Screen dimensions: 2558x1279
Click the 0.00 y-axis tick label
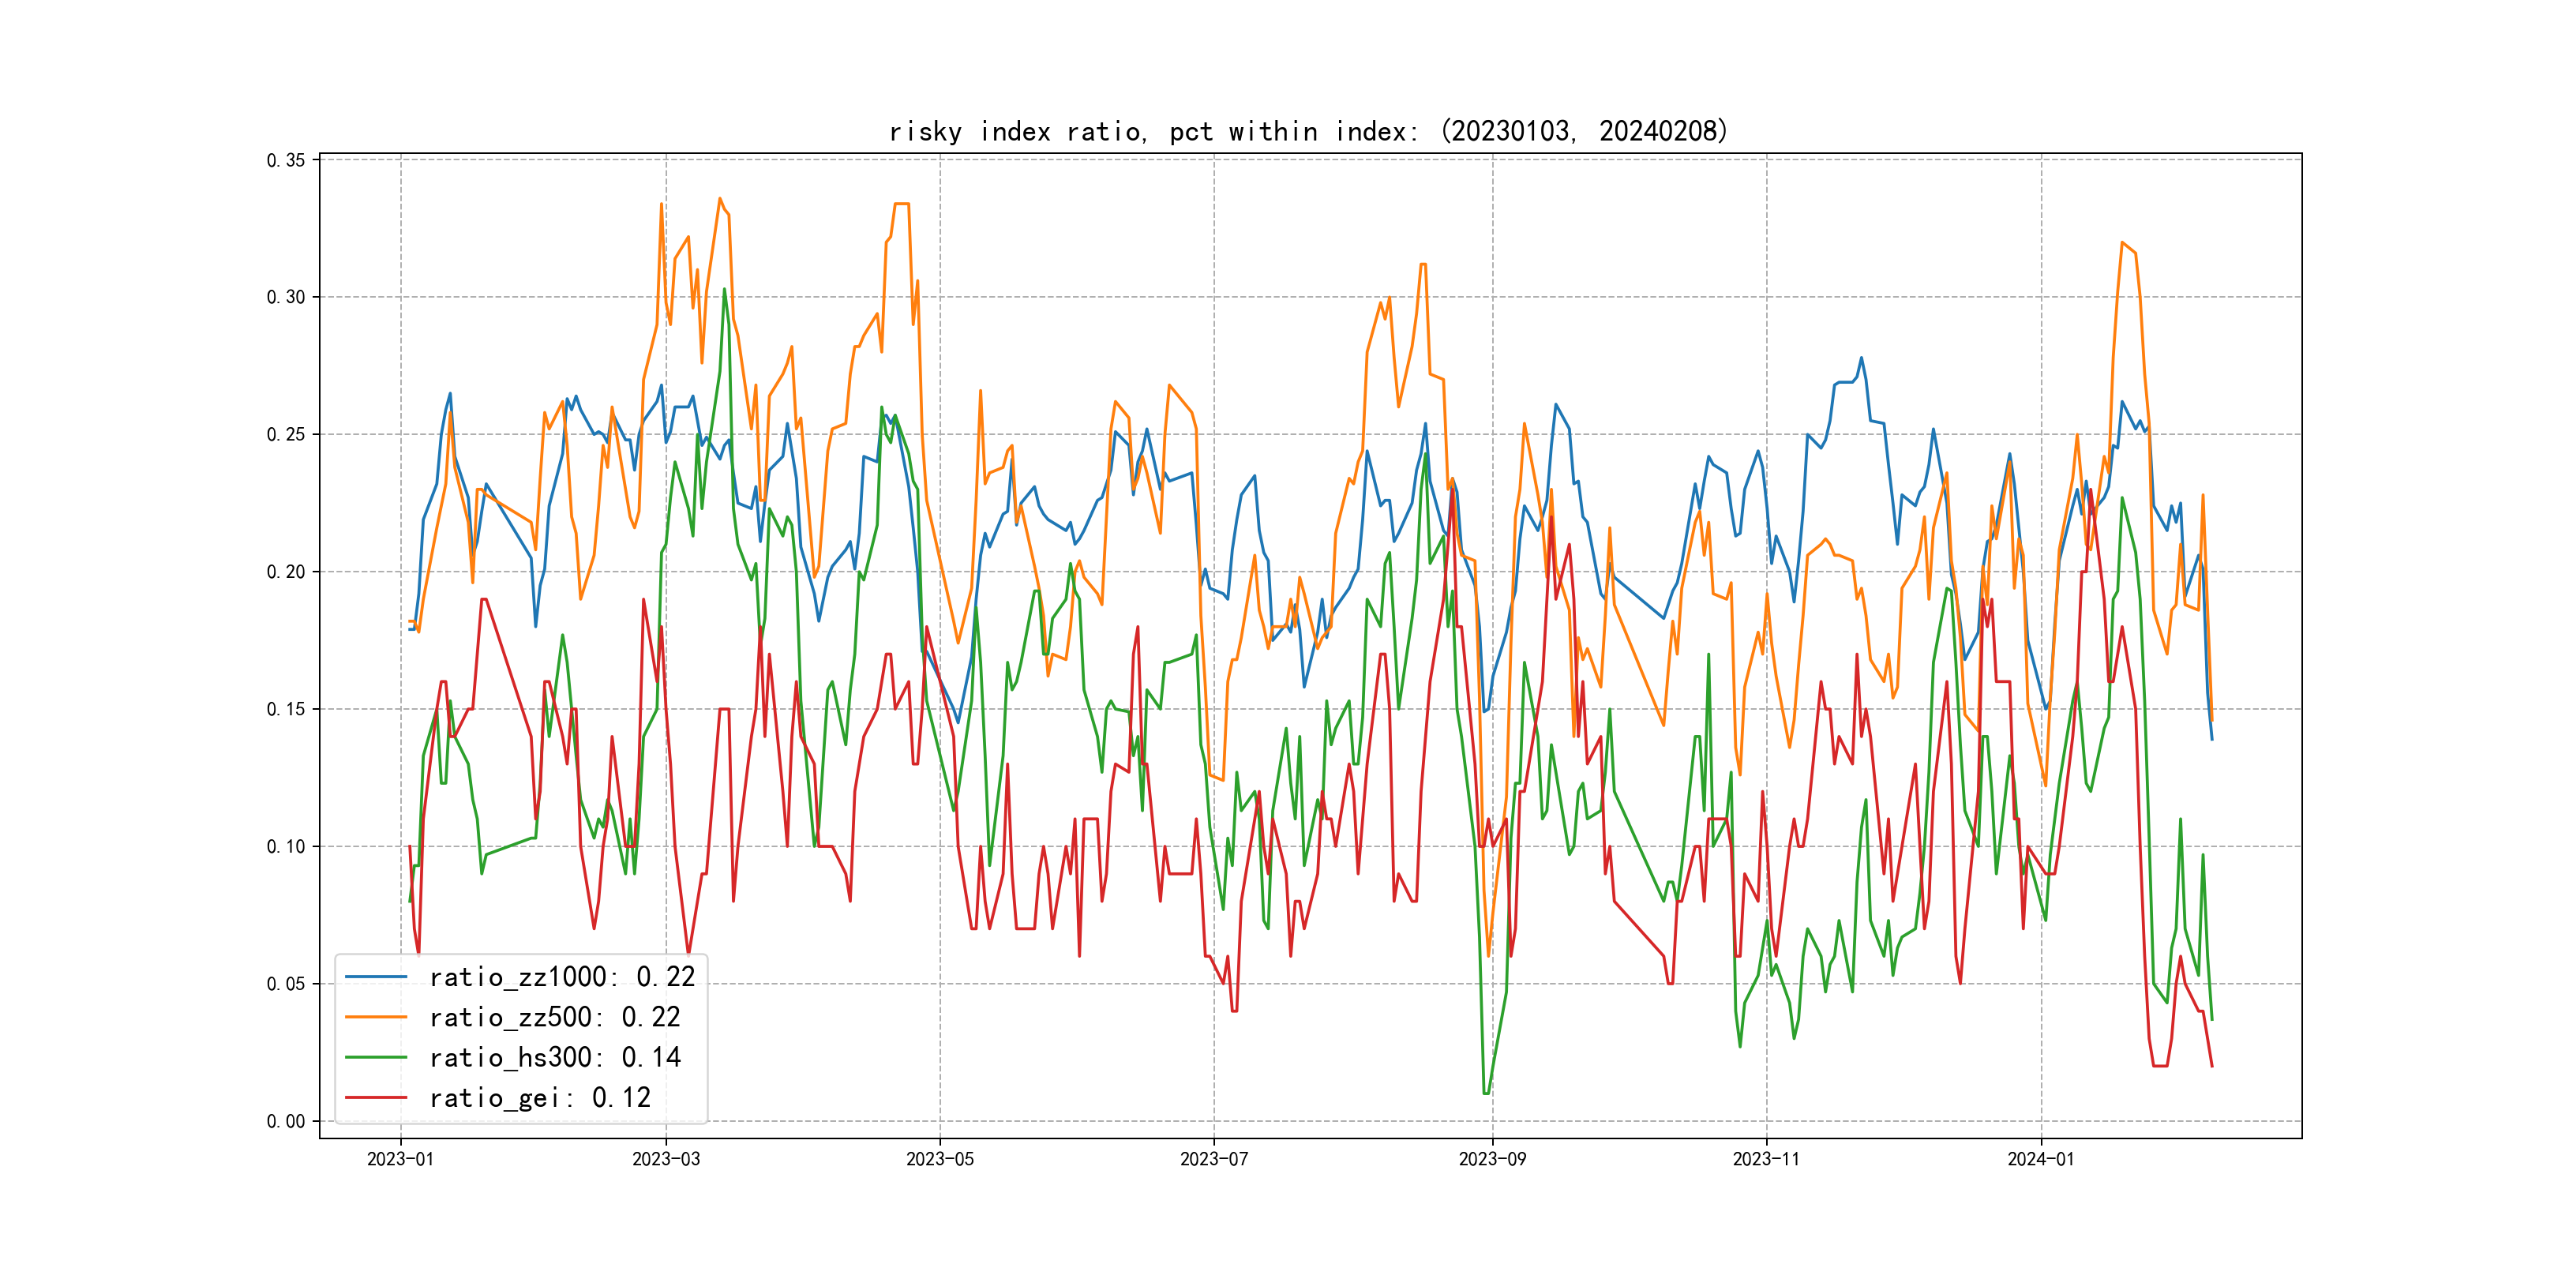pos(286,1121)
